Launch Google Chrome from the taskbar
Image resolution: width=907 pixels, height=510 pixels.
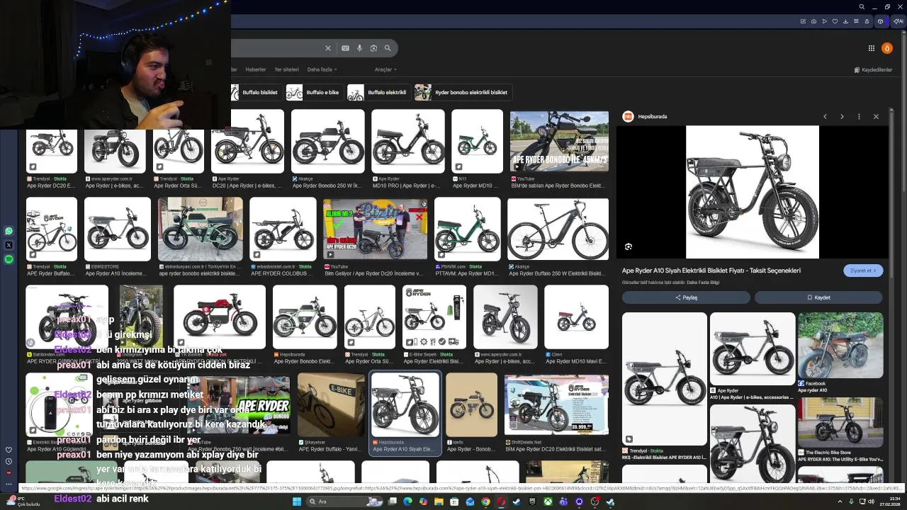pyautogui.click(x=485, y=501)
